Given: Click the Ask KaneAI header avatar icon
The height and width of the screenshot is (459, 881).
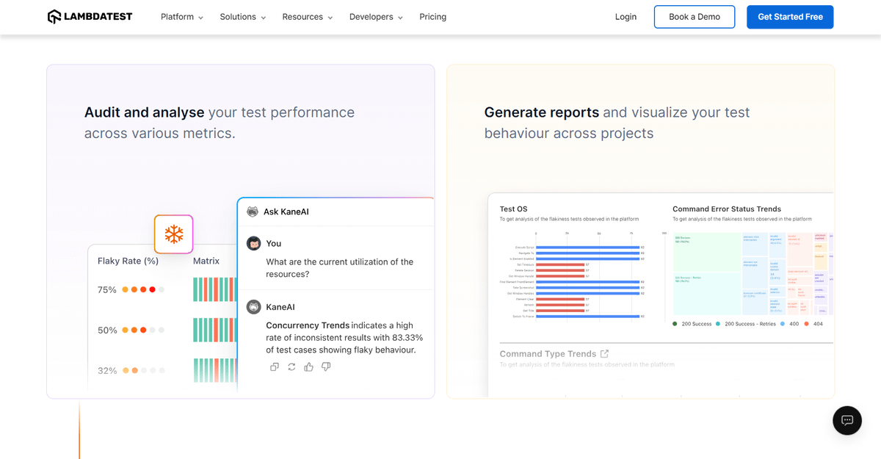Looking at the screenshot, I should (x=253, y=212).
